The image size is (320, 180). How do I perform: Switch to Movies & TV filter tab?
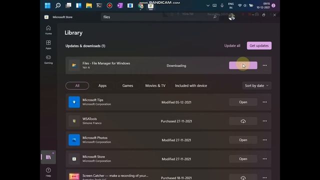(155, 85)
